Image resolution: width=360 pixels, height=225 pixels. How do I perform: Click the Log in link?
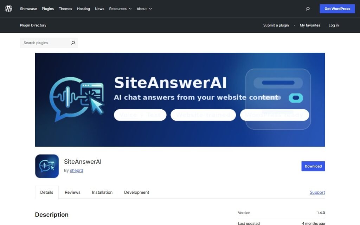pos(334,25)
